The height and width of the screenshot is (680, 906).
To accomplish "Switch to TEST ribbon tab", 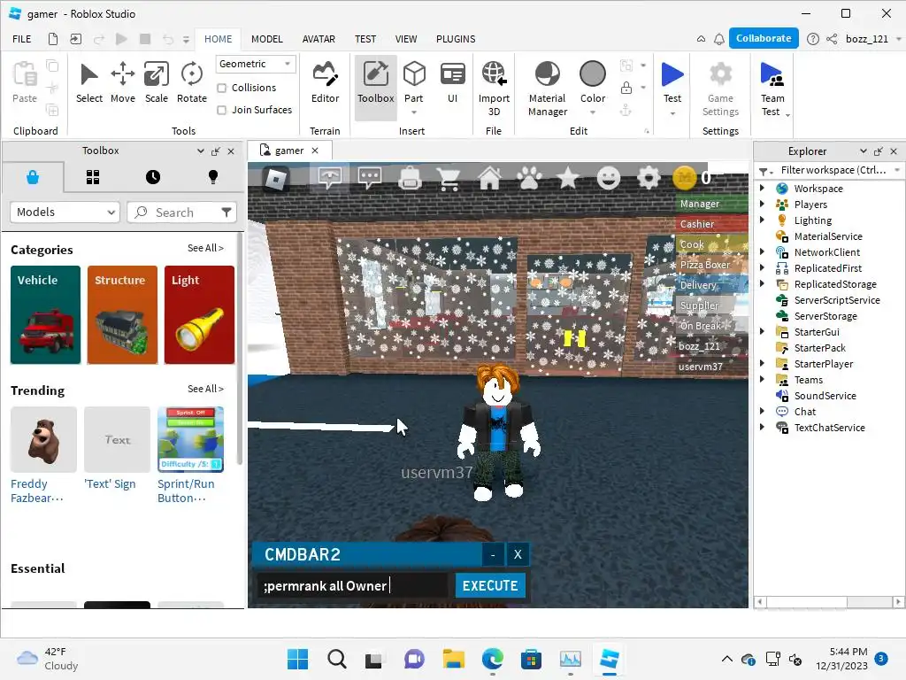I will coord(365,39).
